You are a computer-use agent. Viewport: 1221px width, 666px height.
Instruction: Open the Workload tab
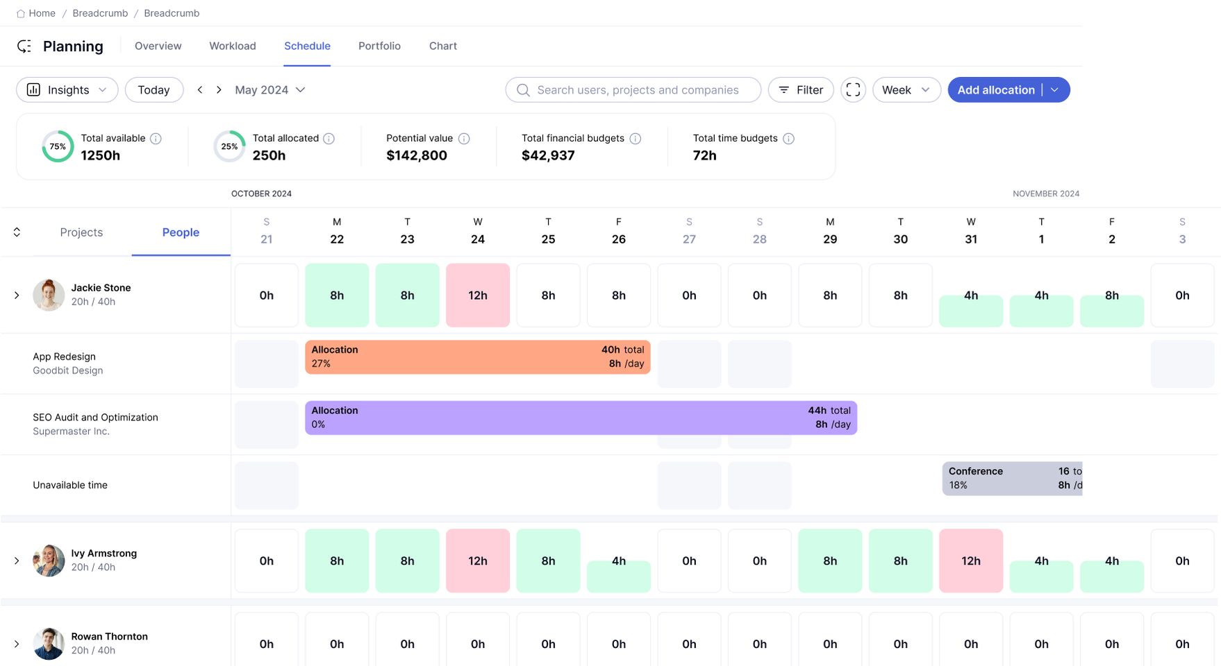(233, 46)
